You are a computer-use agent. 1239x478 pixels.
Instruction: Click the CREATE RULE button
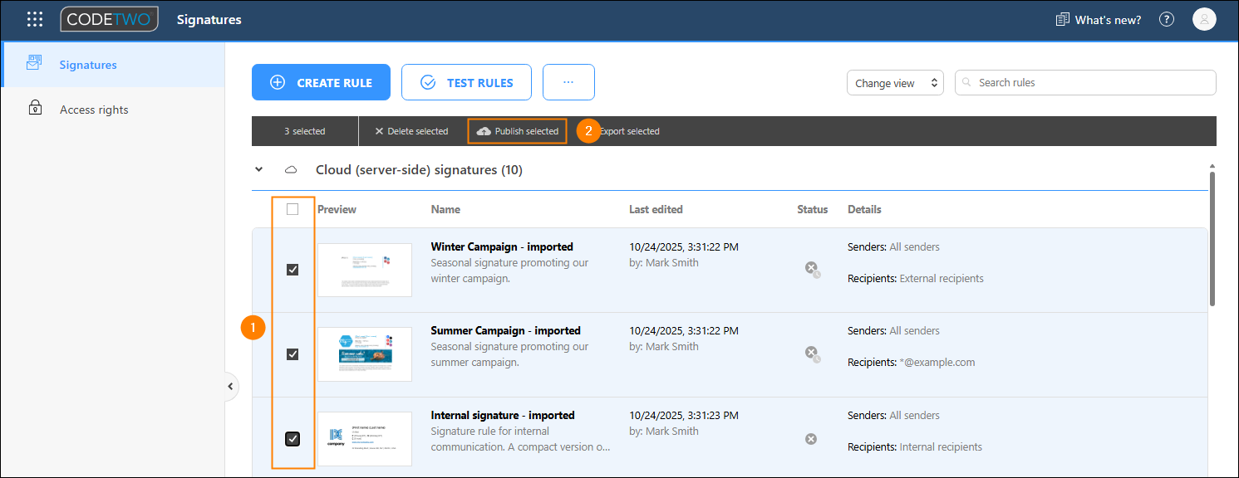click(322, 82)
